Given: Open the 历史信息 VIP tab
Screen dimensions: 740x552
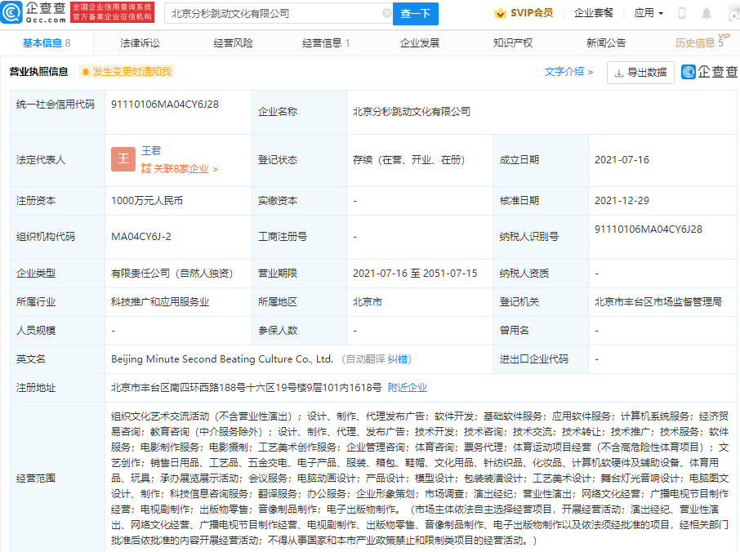Looking at the screenshot, I should (x=702, y=42).
